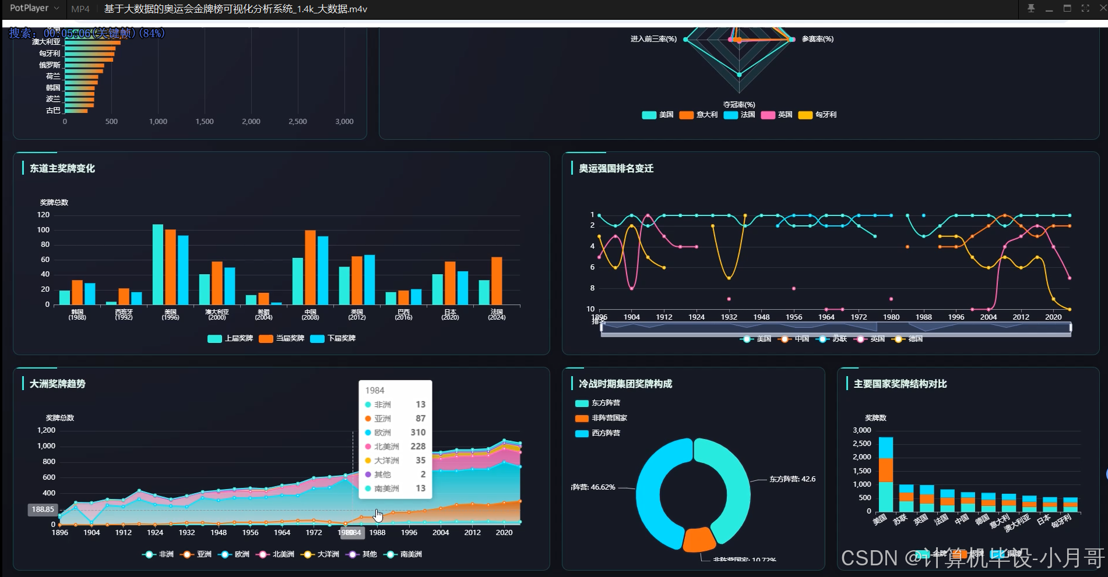Toggle 美国 series in the radar chart legend

pos(657,115)
